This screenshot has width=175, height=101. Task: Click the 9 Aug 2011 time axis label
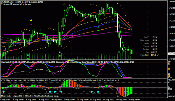pos(5,99)
